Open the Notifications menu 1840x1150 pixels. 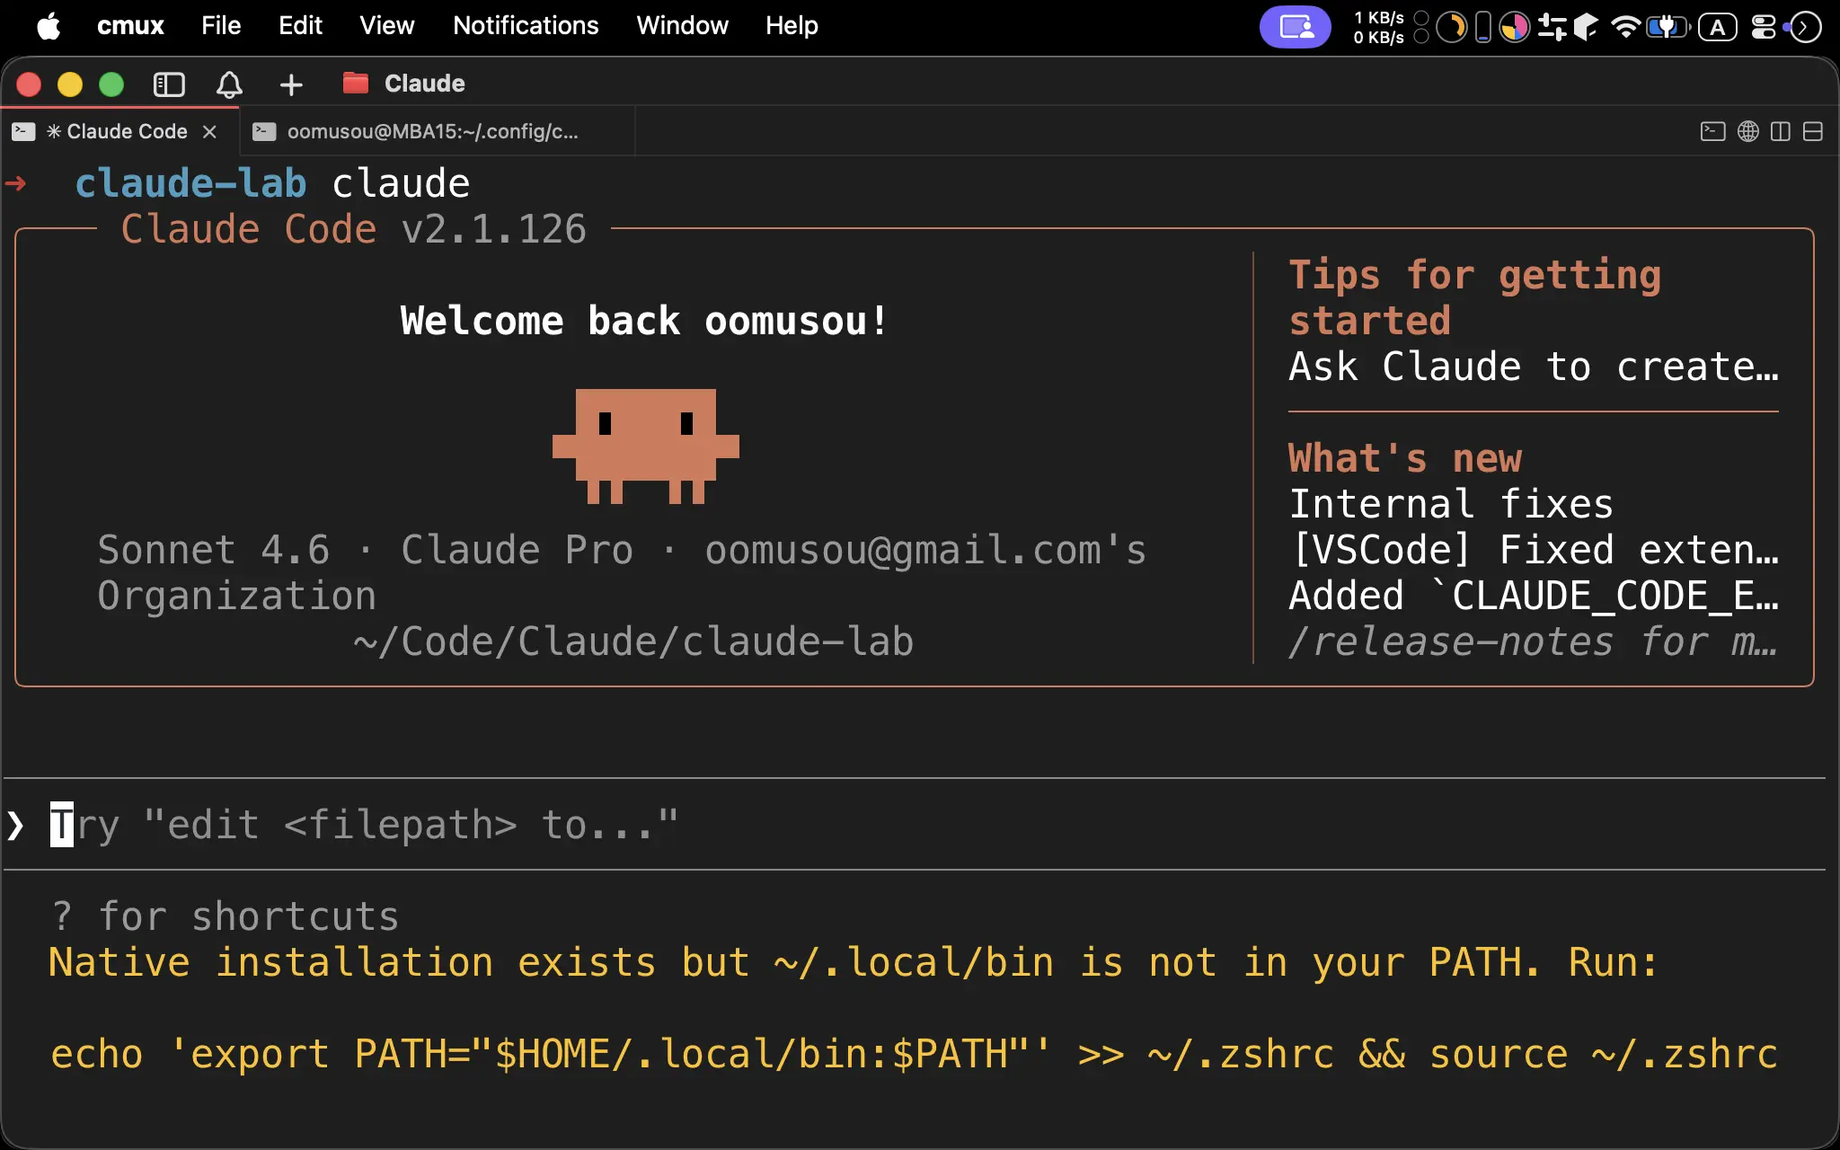tap(526, 25)
